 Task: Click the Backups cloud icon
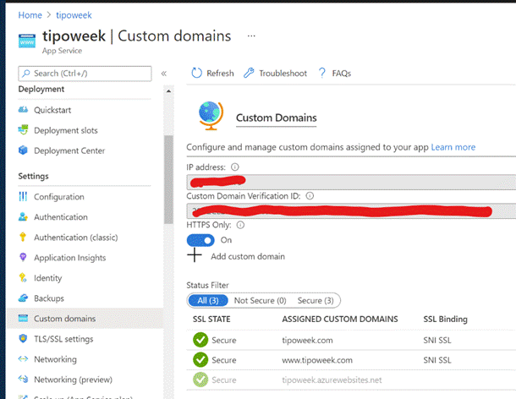(23, 298)
